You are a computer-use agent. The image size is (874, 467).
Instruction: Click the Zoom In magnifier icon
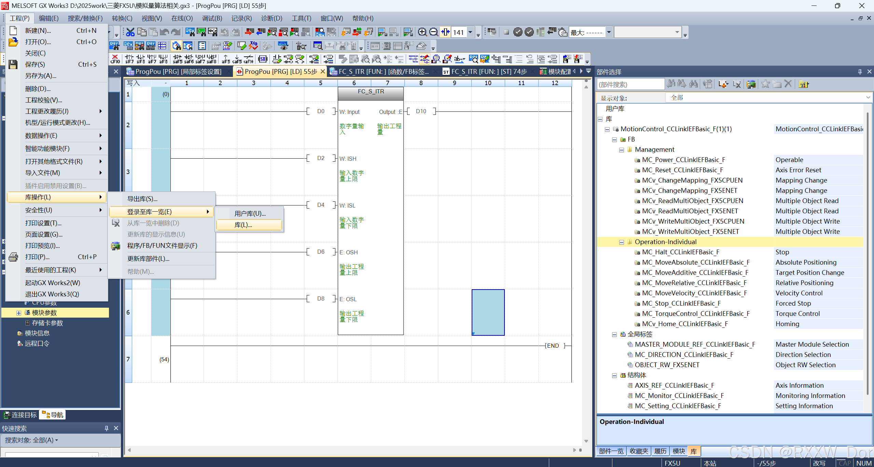point(422,32)
